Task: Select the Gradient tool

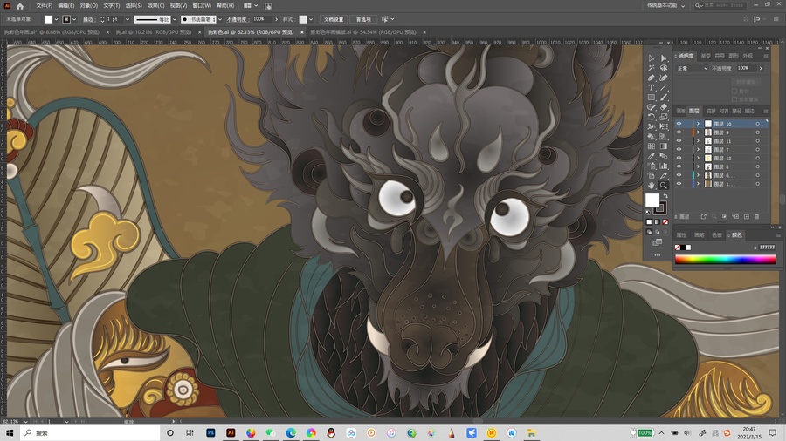Action: 664,146
